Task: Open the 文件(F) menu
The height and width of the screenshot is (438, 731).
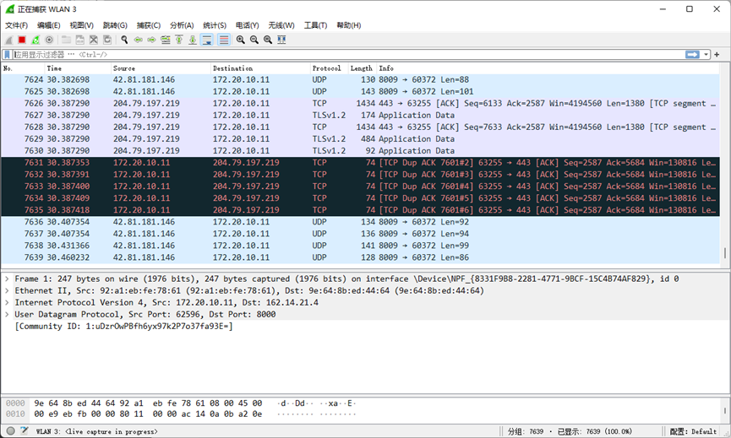Action: point(16,25)
